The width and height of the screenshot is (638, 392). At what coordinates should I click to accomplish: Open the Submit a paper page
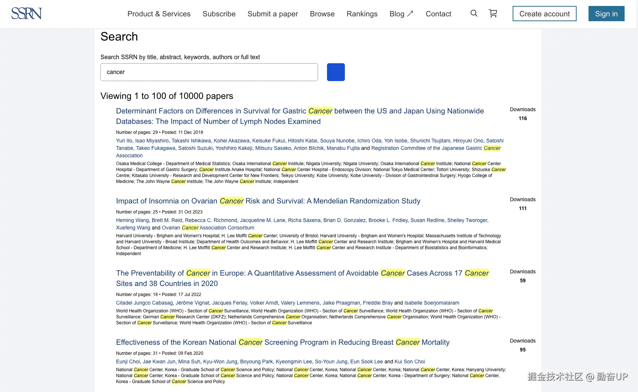(x=272, y=14)
